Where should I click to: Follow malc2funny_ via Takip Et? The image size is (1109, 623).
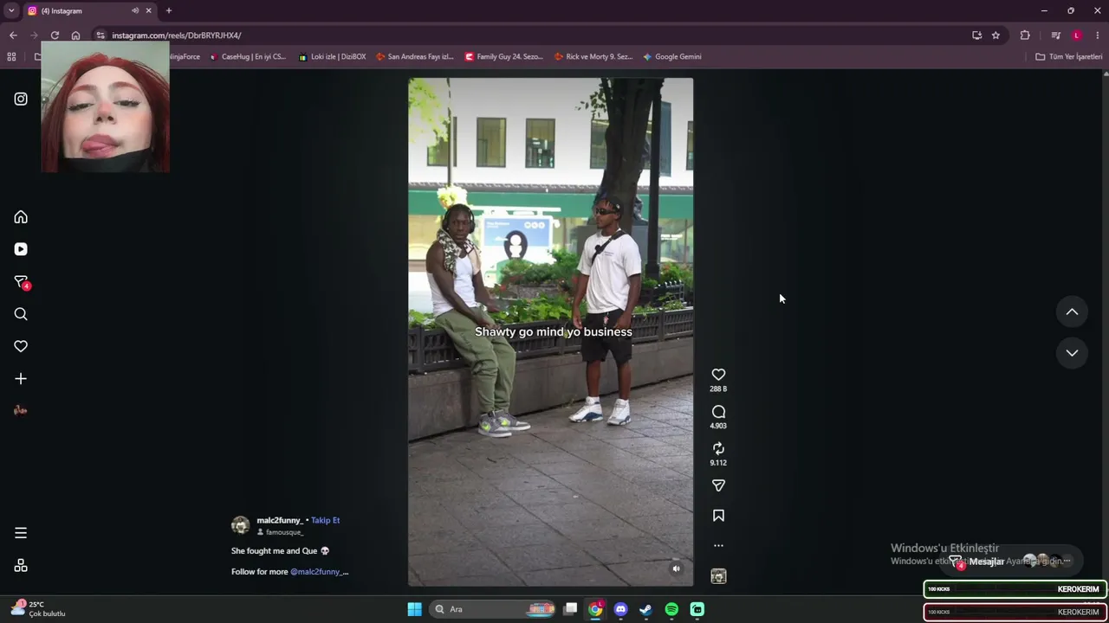click(x=326, y=520)
